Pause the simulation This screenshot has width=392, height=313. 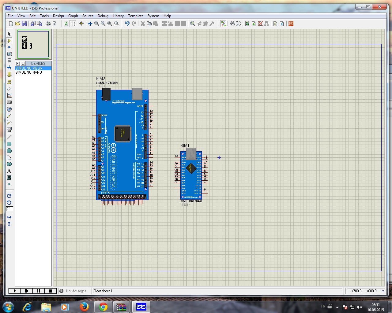39,291
